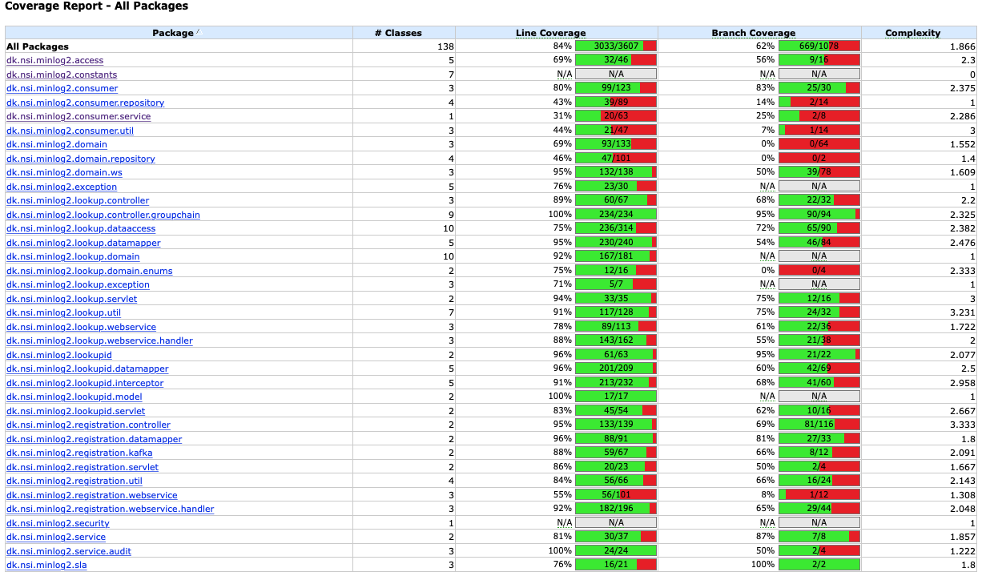This screenshot has width=982, height=576.
Task: Open dk.nsi.minlog2.lookup.controller.groupchain link
Action: tap(103, 215)
